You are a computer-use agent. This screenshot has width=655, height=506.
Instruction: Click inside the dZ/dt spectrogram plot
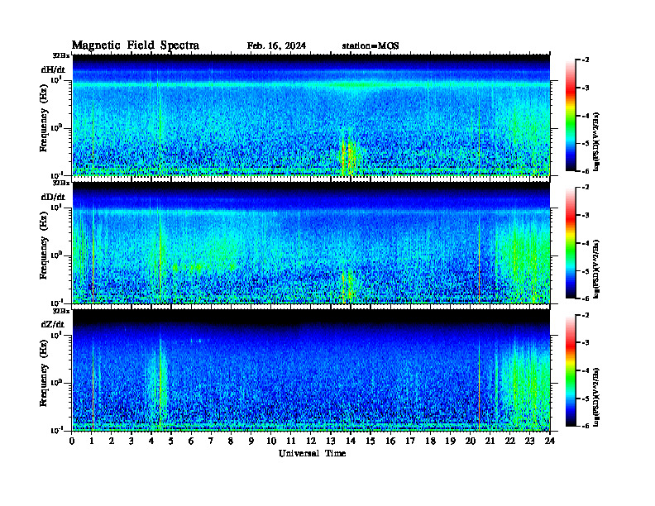311,370
